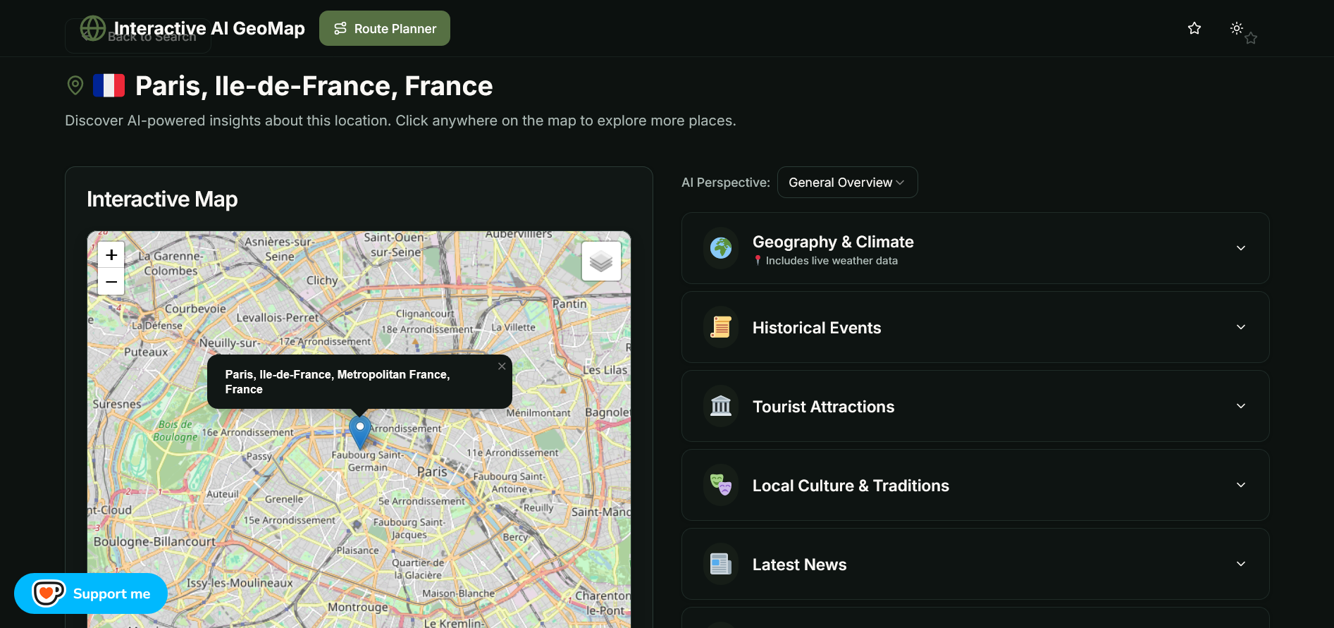Viewport: 1334px width, 628px height.
Task: Click Pantin label on the map
Action: tap(569, 304)
